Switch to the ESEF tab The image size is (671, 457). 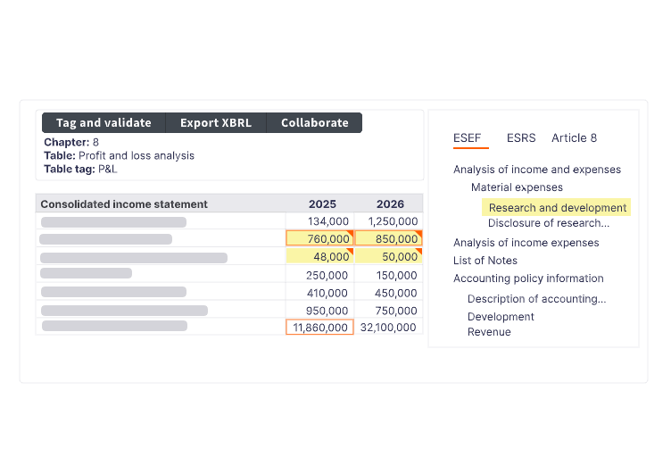pyautogui.click(x=467, y=138)
